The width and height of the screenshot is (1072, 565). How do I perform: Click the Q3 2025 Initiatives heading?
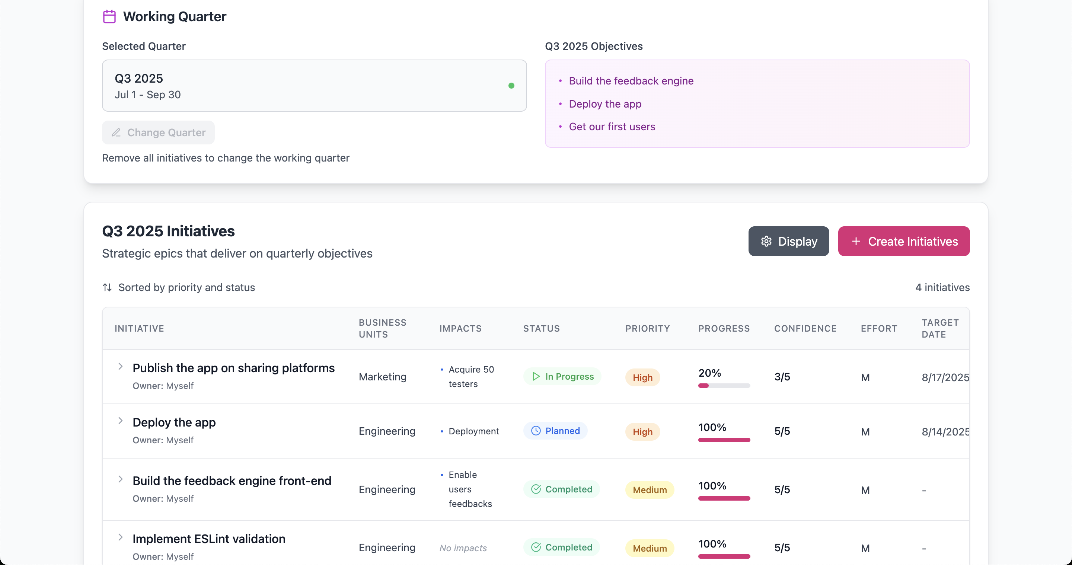coord(169,232)
